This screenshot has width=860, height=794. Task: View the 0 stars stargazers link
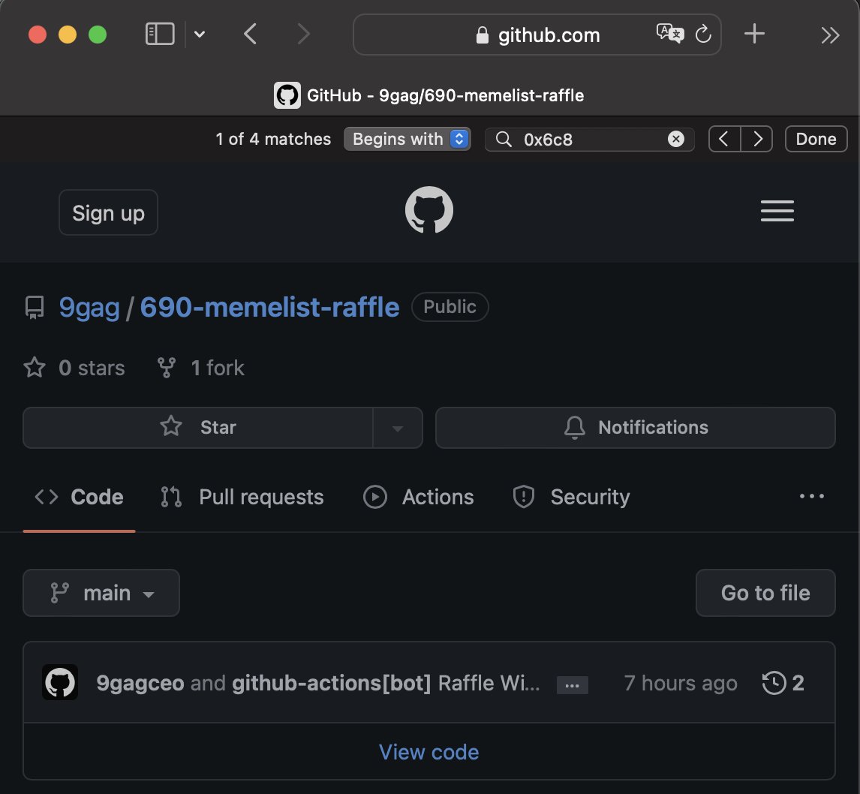click(x=74, y=368)
